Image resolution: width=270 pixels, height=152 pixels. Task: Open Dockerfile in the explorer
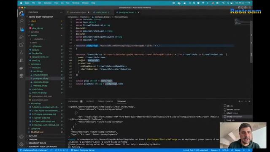(x=37, y=54)
